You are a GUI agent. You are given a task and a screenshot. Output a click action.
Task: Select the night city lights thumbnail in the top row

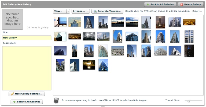[x=189, y=22]
